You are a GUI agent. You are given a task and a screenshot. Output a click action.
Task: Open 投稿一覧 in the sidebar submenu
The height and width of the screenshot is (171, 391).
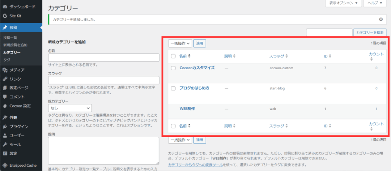[x=10, y=38]
